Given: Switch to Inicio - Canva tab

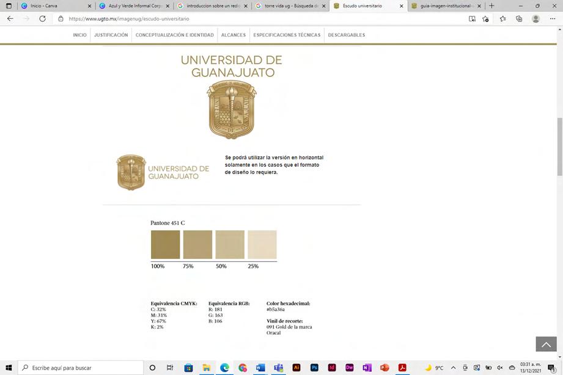Looking at the screenshot, I should (x=57, y=5).
